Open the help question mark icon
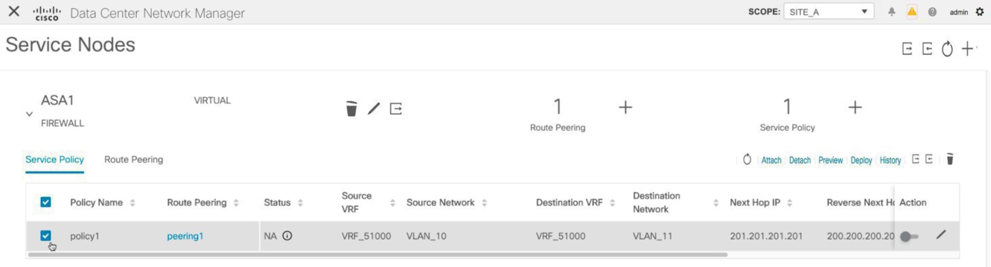This screenshot has height=267, width=991. 932,12
